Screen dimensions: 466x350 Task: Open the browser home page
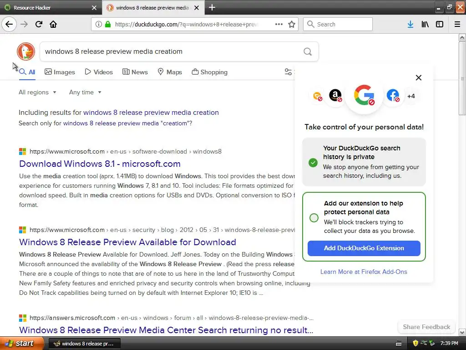pos(53,24)
